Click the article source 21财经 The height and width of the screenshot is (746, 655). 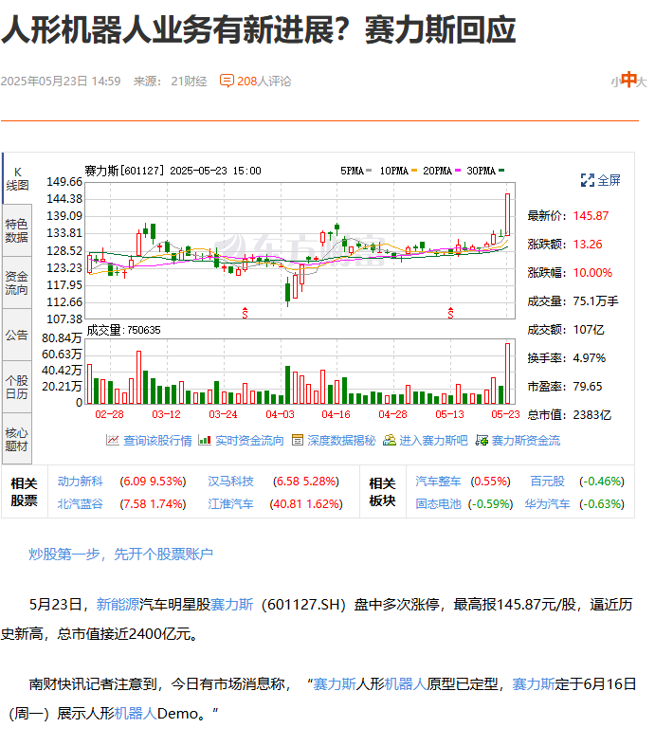tap(189, 82)
